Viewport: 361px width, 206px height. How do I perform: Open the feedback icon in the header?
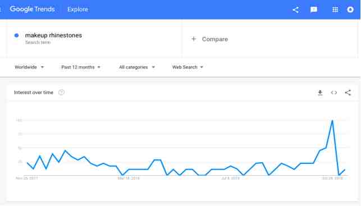click(x=314, y=10)
